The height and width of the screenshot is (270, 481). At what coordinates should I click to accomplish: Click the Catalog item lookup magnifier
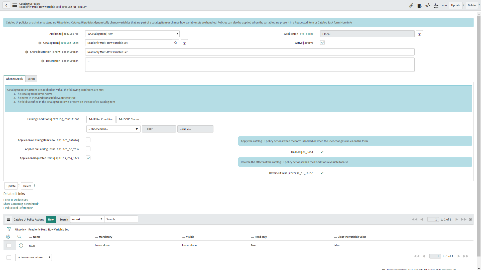tap(176, 43)
